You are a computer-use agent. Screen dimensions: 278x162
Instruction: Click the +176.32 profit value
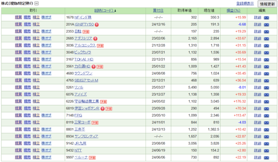(239, 101)
